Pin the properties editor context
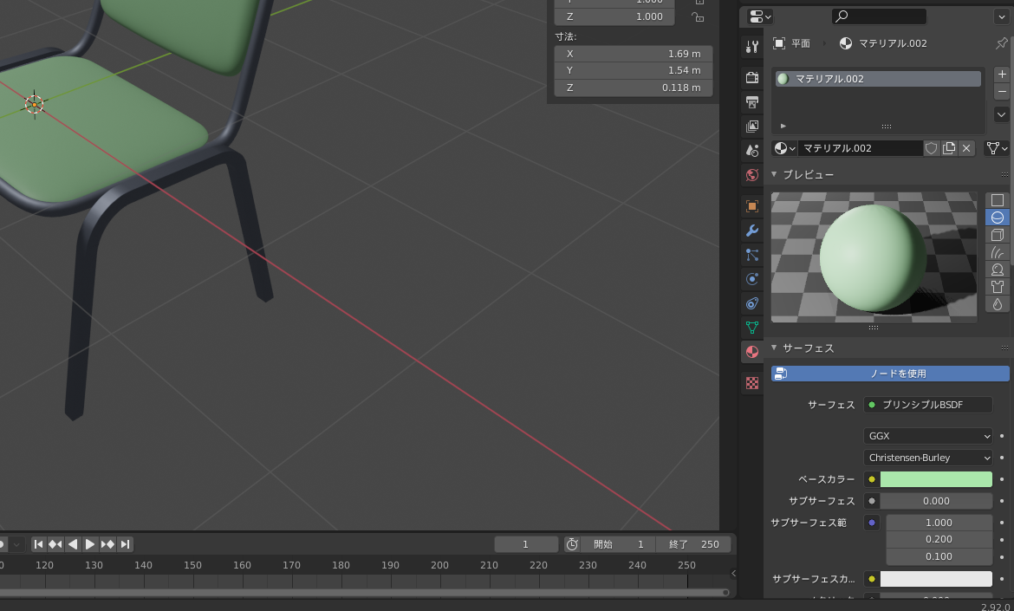Viewport: 1014px width, 611px height. [1001, 43]
